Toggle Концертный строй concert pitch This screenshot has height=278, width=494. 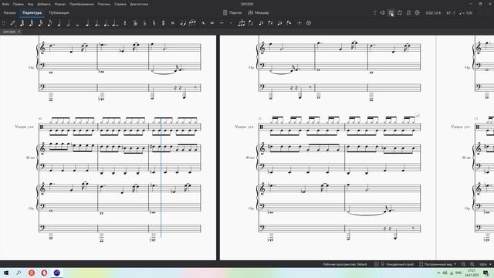pyautogui.click(x=398, y=264)
